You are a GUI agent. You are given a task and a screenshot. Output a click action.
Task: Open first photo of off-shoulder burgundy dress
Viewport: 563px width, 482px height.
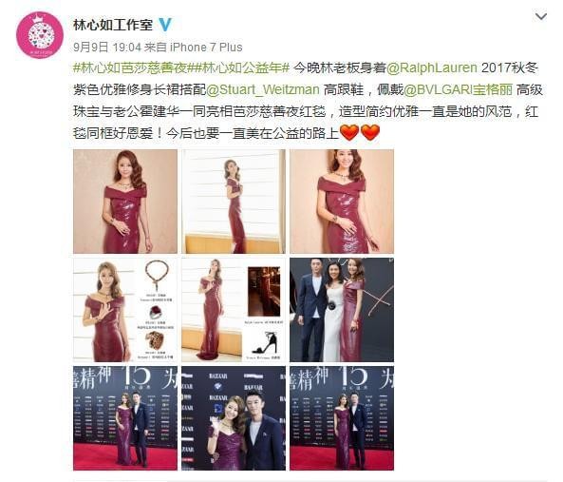click(125, 202)
